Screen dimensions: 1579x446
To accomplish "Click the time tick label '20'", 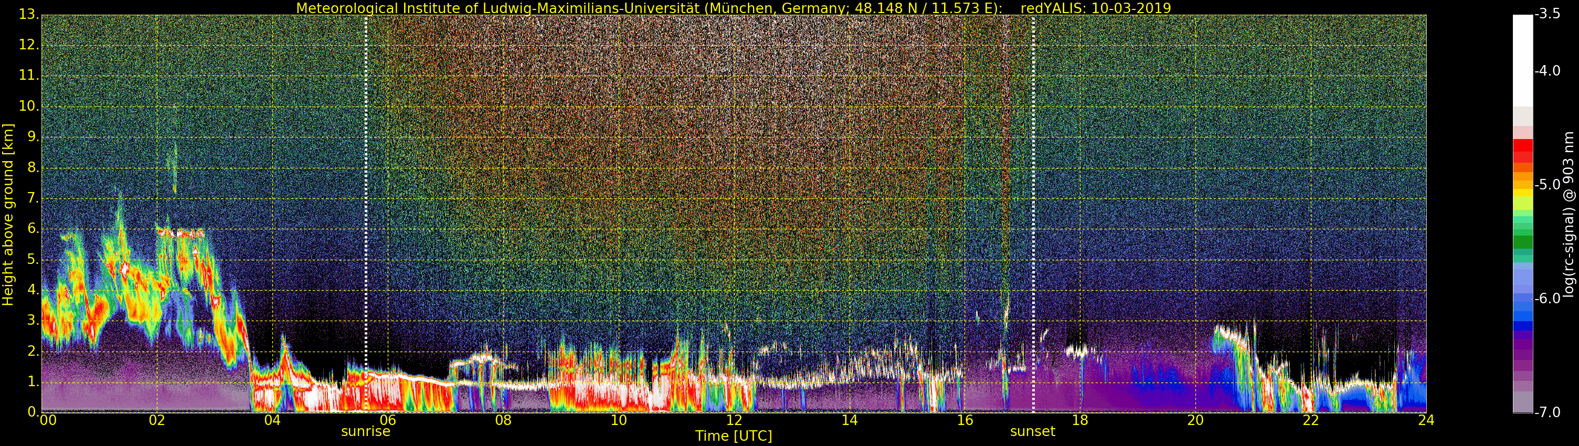I will (1196, 420).
